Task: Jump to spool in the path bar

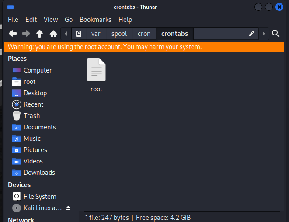Action: pyautogui.click(x=119, y=34)
